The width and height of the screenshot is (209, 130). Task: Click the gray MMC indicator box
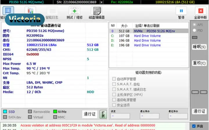tap(55, 117)
